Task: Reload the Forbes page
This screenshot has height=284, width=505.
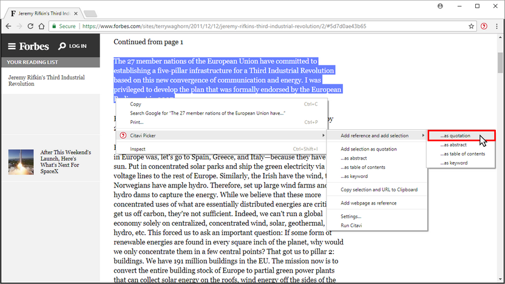Action: (30, 27)
